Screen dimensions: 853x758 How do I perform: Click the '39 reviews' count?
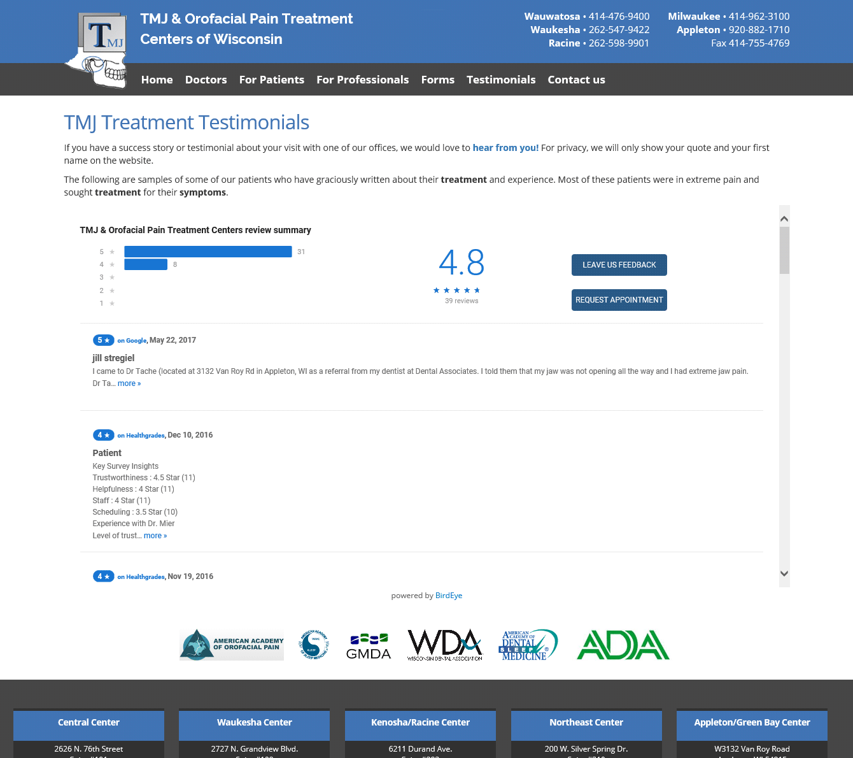pyautogui.click(x=462, y=301)
